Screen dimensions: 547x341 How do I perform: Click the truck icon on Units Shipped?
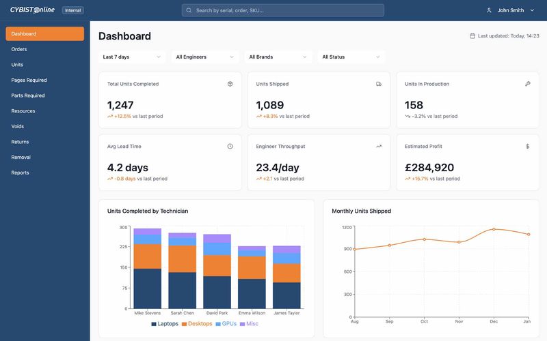point(379,84)
